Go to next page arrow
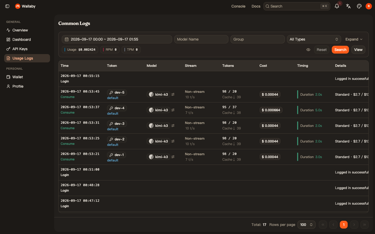The width and height of the screenshot is (375, 234). [354, 225]
